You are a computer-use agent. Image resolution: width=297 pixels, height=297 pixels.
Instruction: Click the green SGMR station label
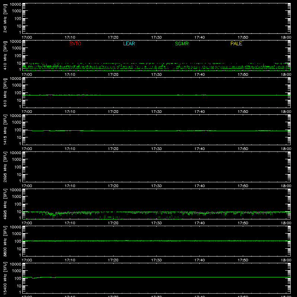182,43
